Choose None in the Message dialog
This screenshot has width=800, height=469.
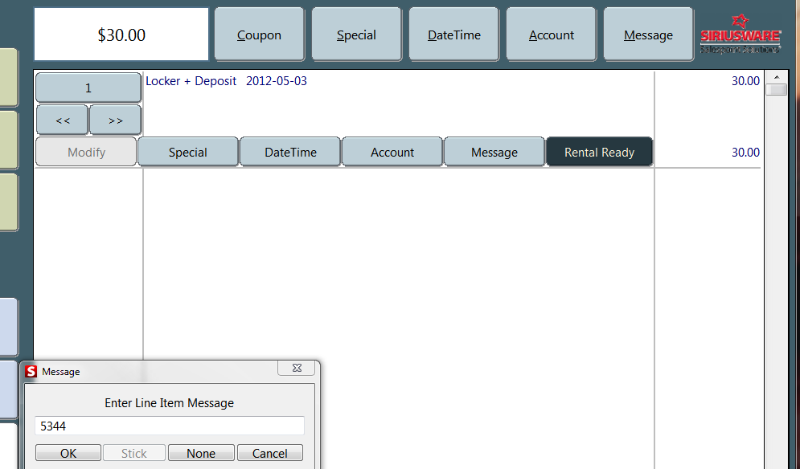(201, 452)
